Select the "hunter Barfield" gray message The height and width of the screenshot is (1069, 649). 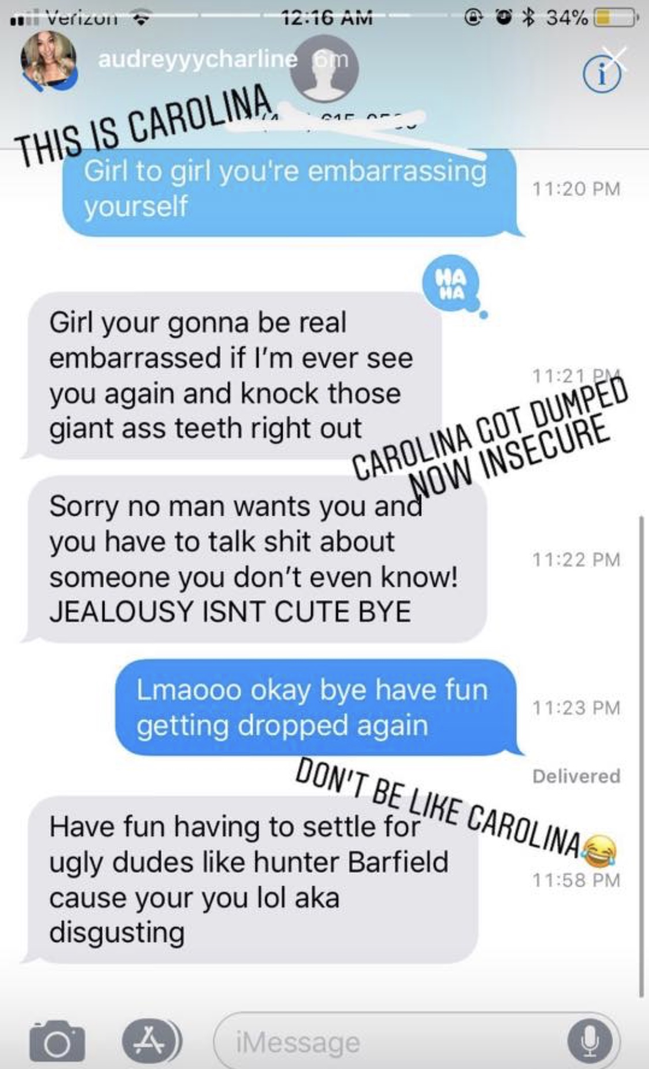[x=250, y=880]
